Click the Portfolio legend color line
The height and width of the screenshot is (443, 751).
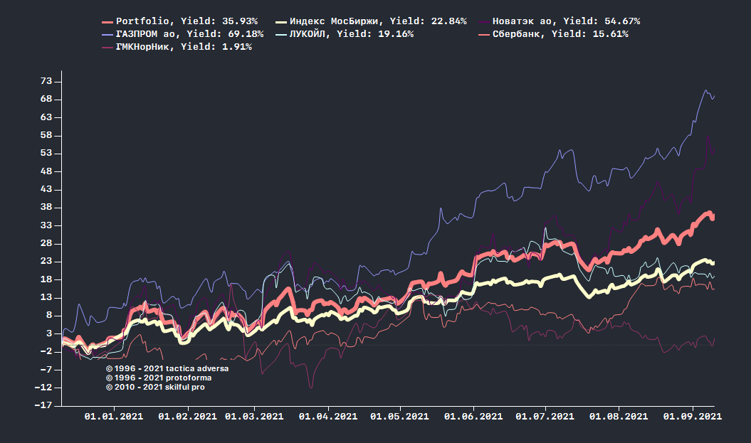pyautogui.click(x=109, y=22)
